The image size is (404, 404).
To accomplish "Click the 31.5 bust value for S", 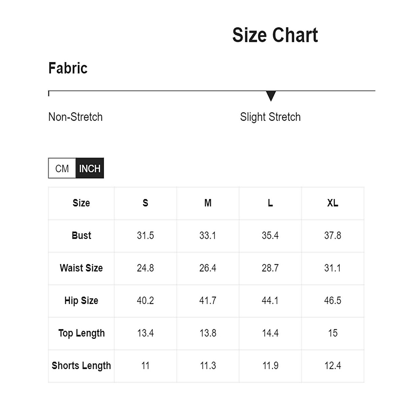I will pos(145,236).
